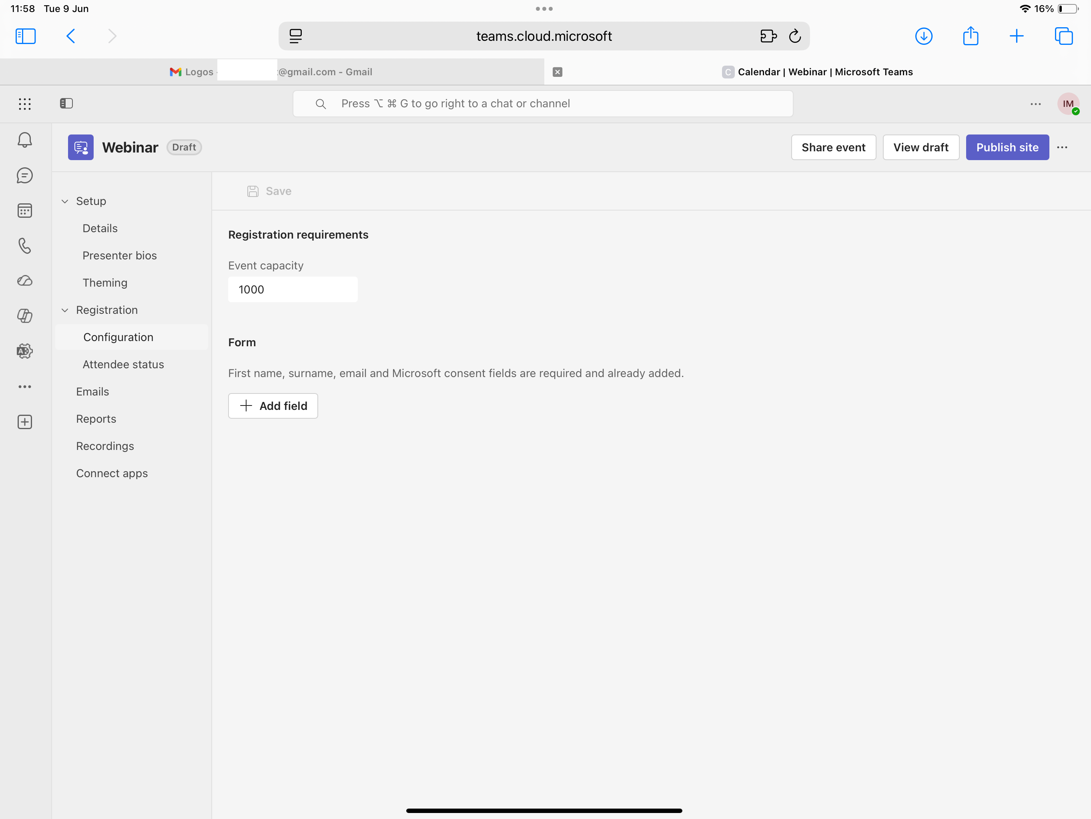Open Emails section
The image size is (1091, 819).
pyautogui.click(x=93, y=392)
